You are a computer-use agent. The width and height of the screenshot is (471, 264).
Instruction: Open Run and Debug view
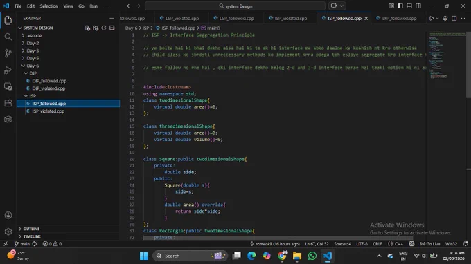(x=8, y=70)
